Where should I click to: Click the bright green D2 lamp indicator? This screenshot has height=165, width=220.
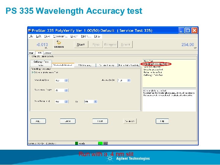(x=100, y=143)
